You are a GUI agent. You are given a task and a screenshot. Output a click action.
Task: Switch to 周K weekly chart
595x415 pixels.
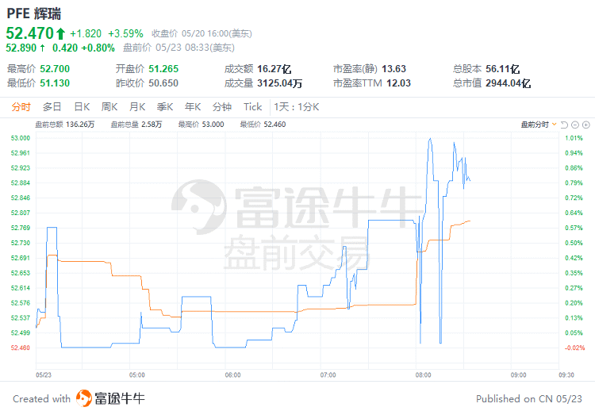[x=109, y=107]
